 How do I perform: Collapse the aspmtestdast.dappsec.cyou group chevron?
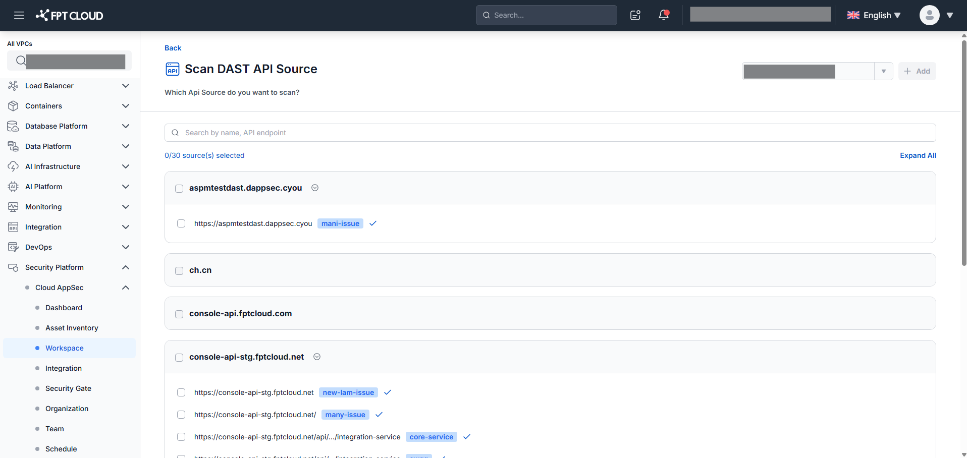click(x=315, y=188)
